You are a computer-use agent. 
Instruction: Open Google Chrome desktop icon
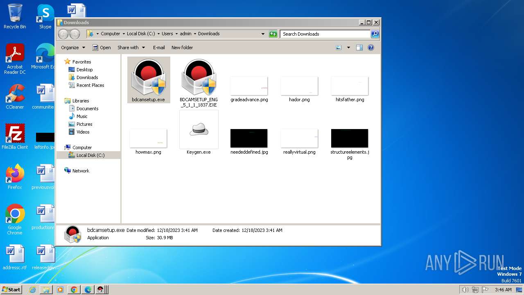(15, 220)
